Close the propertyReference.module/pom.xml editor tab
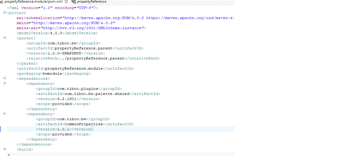 [66, 2]
